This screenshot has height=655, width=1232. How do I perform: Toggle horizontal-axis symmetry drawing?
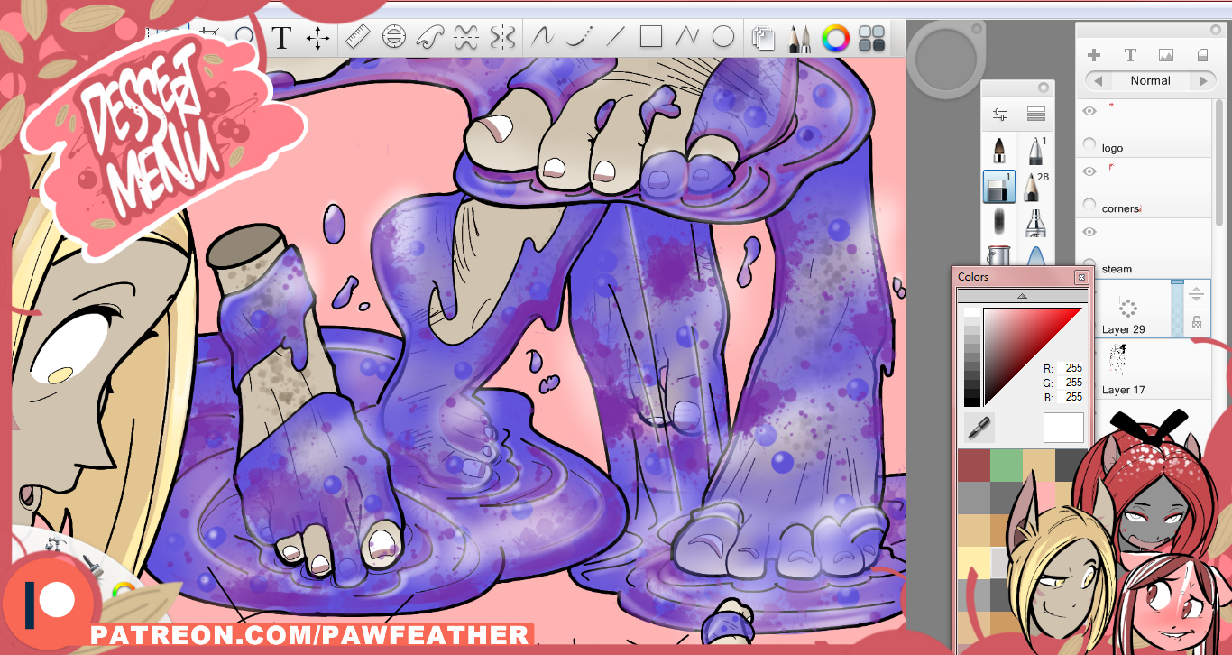click(x=465, y=37)
